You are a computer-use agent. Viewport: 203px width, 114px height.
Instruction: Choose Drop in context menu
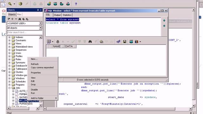(x=43, y=85)
